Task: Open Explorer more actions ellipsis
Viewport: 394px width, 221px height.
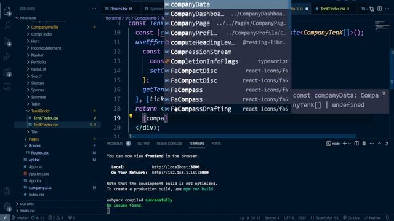Action: (94, 9)
